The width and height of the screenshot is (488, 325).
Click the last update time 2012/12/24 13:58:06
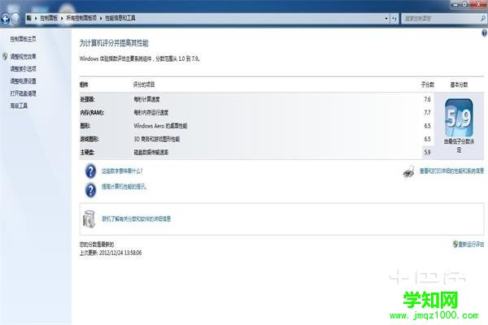[120, 253]
